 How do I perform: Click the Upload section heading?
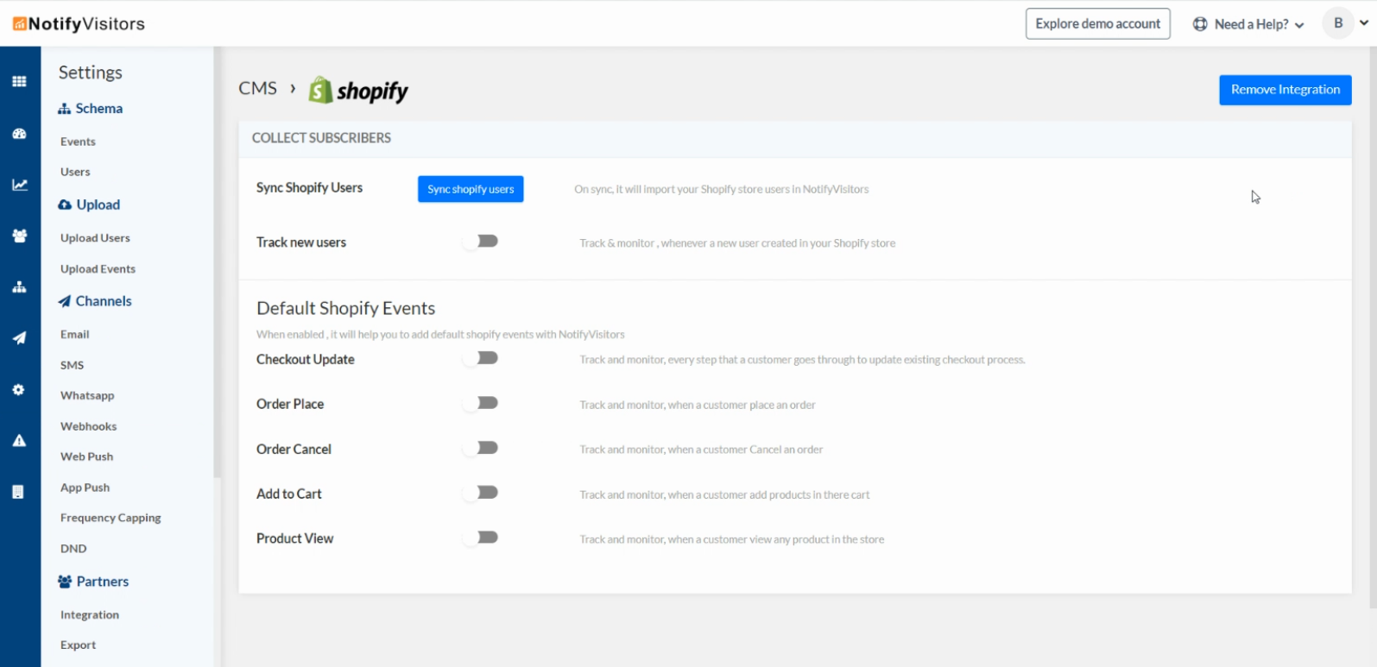98,205
